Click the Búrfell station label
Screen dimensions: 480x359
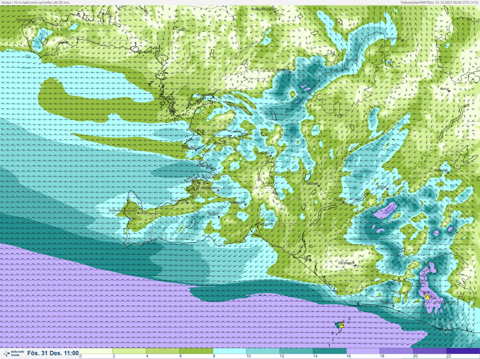(x=382, y=186)
